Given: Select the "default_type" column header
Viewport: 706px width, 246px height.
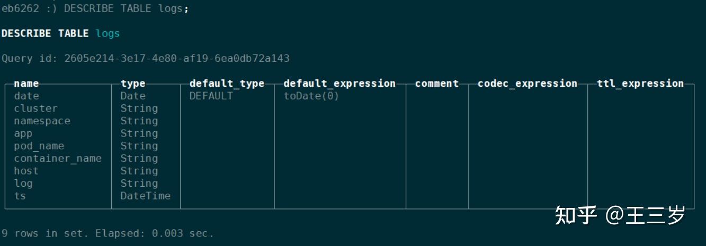Looking at the screenshot, I should coord(227,84).
